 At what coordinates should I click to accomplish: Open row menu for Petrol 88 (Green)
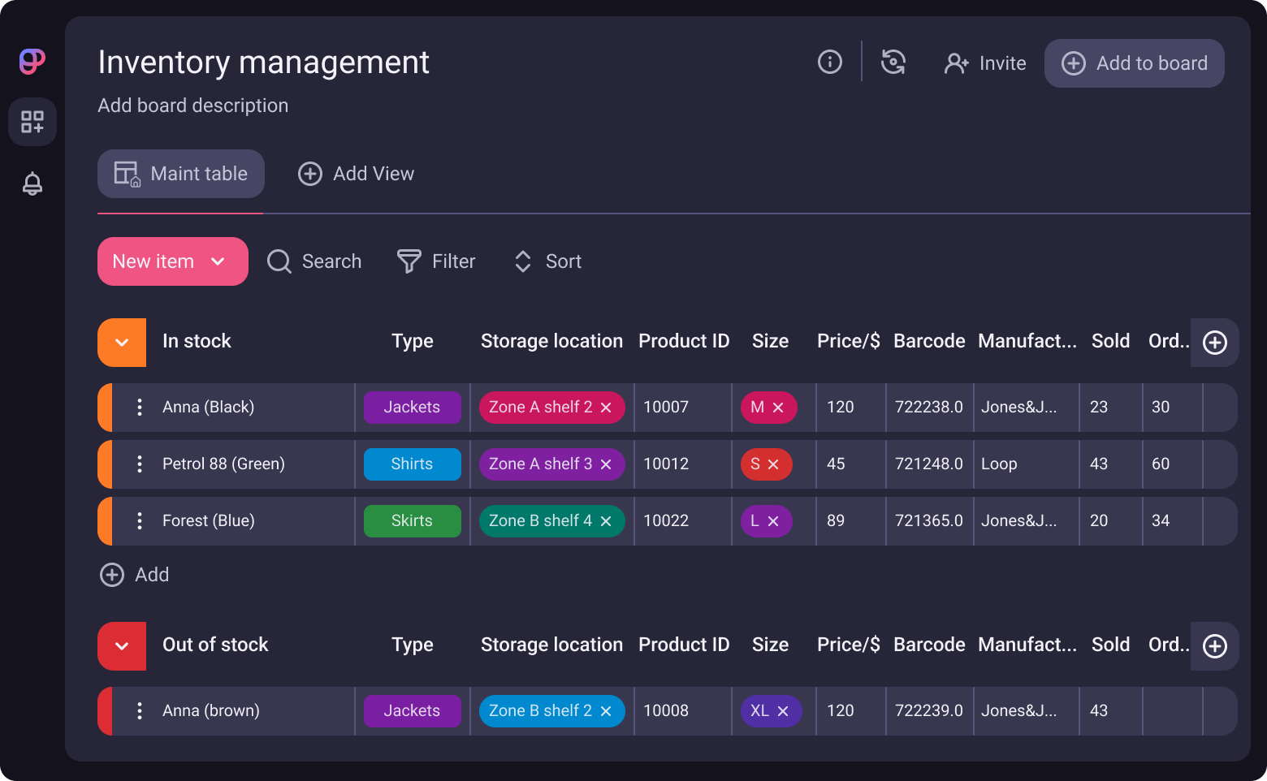tap(140, 464)
